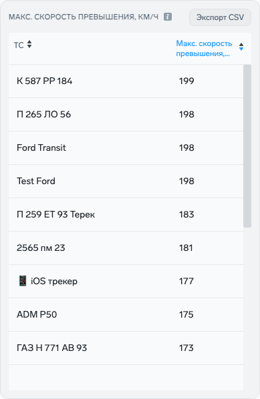Image resolution: width=260 pixels, height=399 pixels.
Task: Select ГАЗ Н 771 АВ 93 row
Action: 126,348
